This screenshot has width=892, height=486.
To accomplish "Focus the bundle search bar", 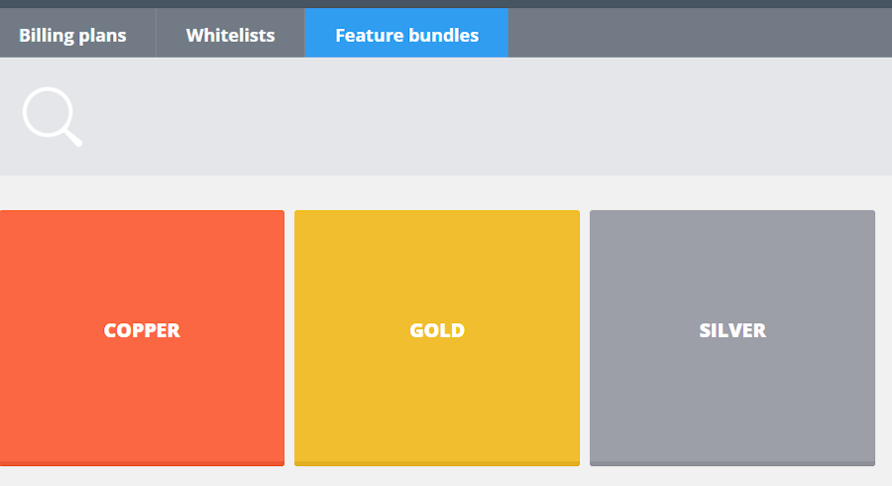I will click(476, 117).
